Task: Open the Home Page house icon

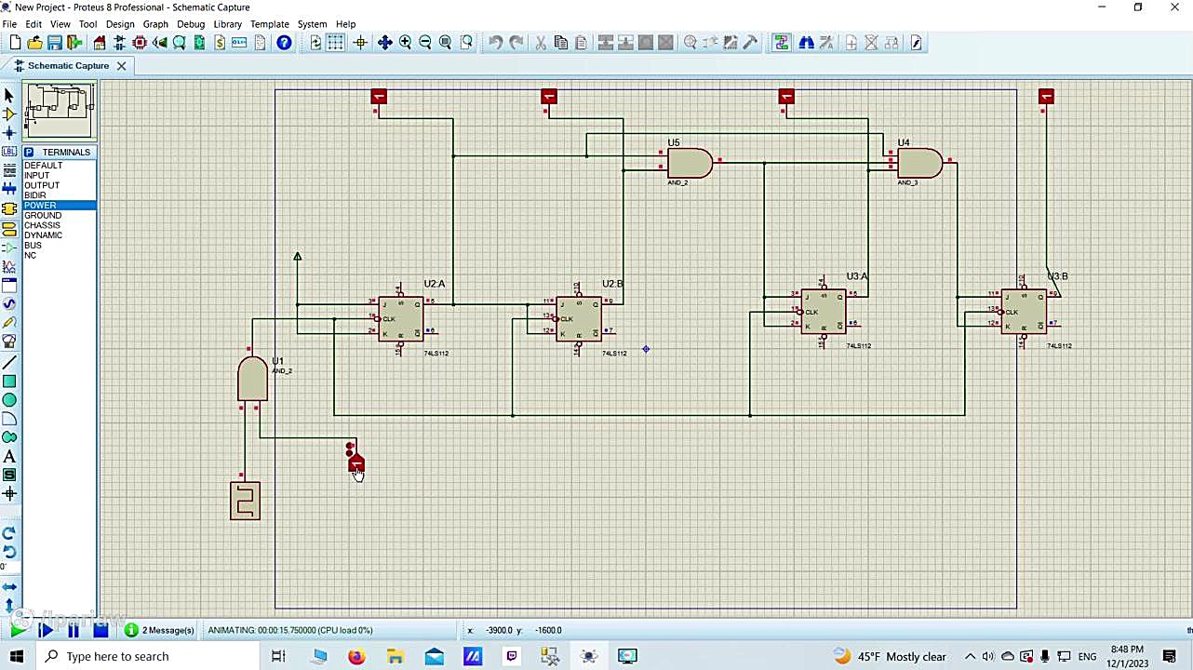Action: [100, 43]
